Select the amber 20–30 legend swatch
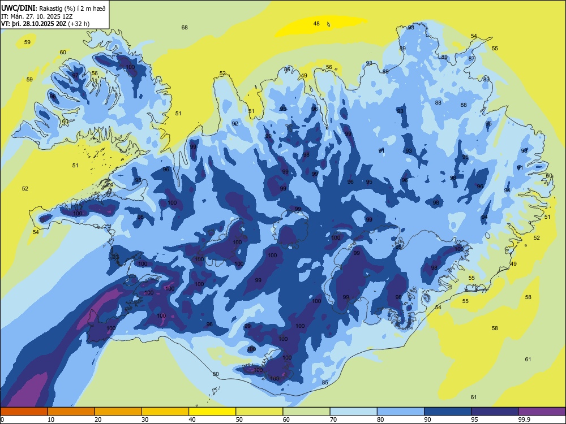 pos(118,412)
